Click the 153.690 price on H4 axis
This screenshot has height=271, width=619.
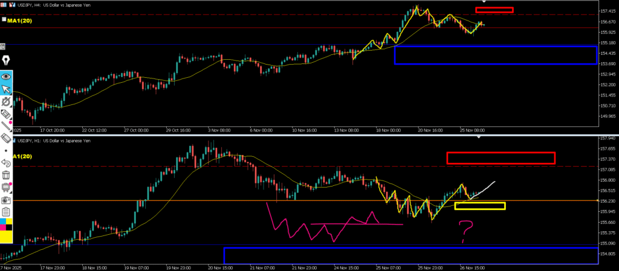(608, 64)
